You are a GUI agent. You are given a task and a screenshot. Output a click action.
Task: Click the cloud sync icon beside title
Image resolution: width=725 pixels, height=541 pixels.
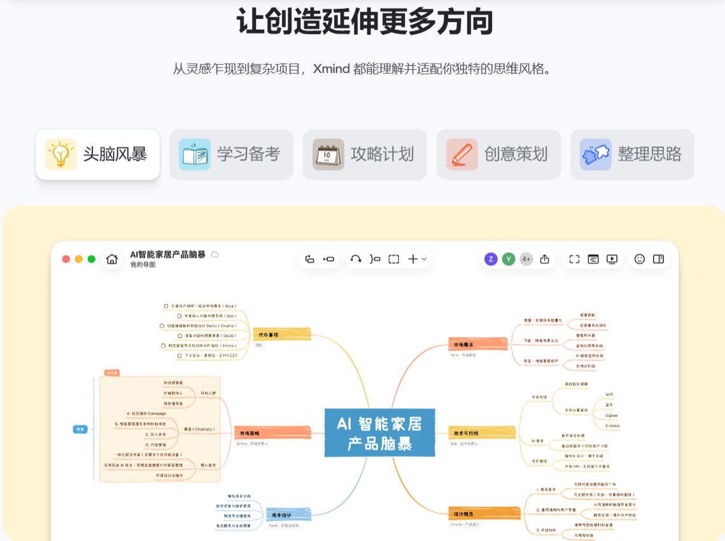[215, 254]
